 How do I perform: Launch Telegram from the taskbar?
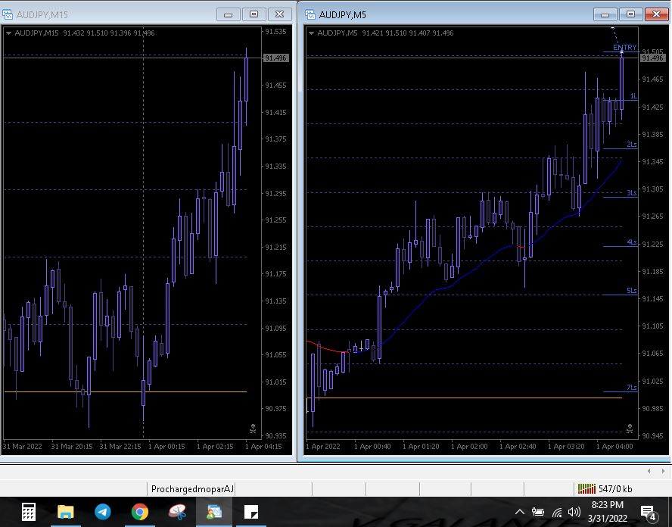(x=103, y=512)
